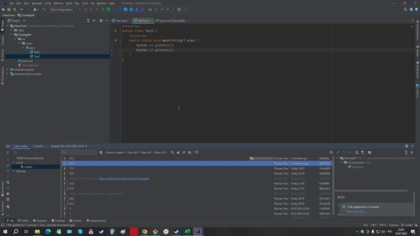Select pom.xml in project tree
420x236 pixels.
pos(26,61)
